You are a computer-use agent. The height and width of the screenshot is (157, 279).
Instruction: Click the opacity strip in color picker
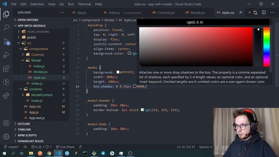[258, 47]
